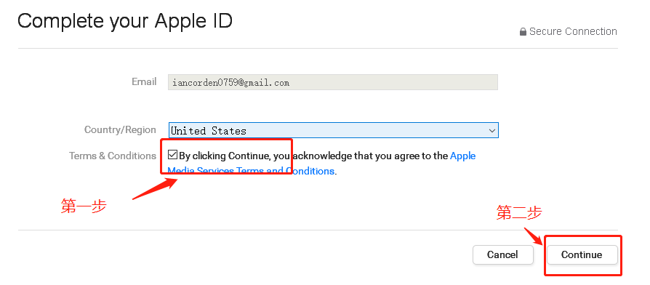Click the red arrow pointing at Continue

click(534, 237)
